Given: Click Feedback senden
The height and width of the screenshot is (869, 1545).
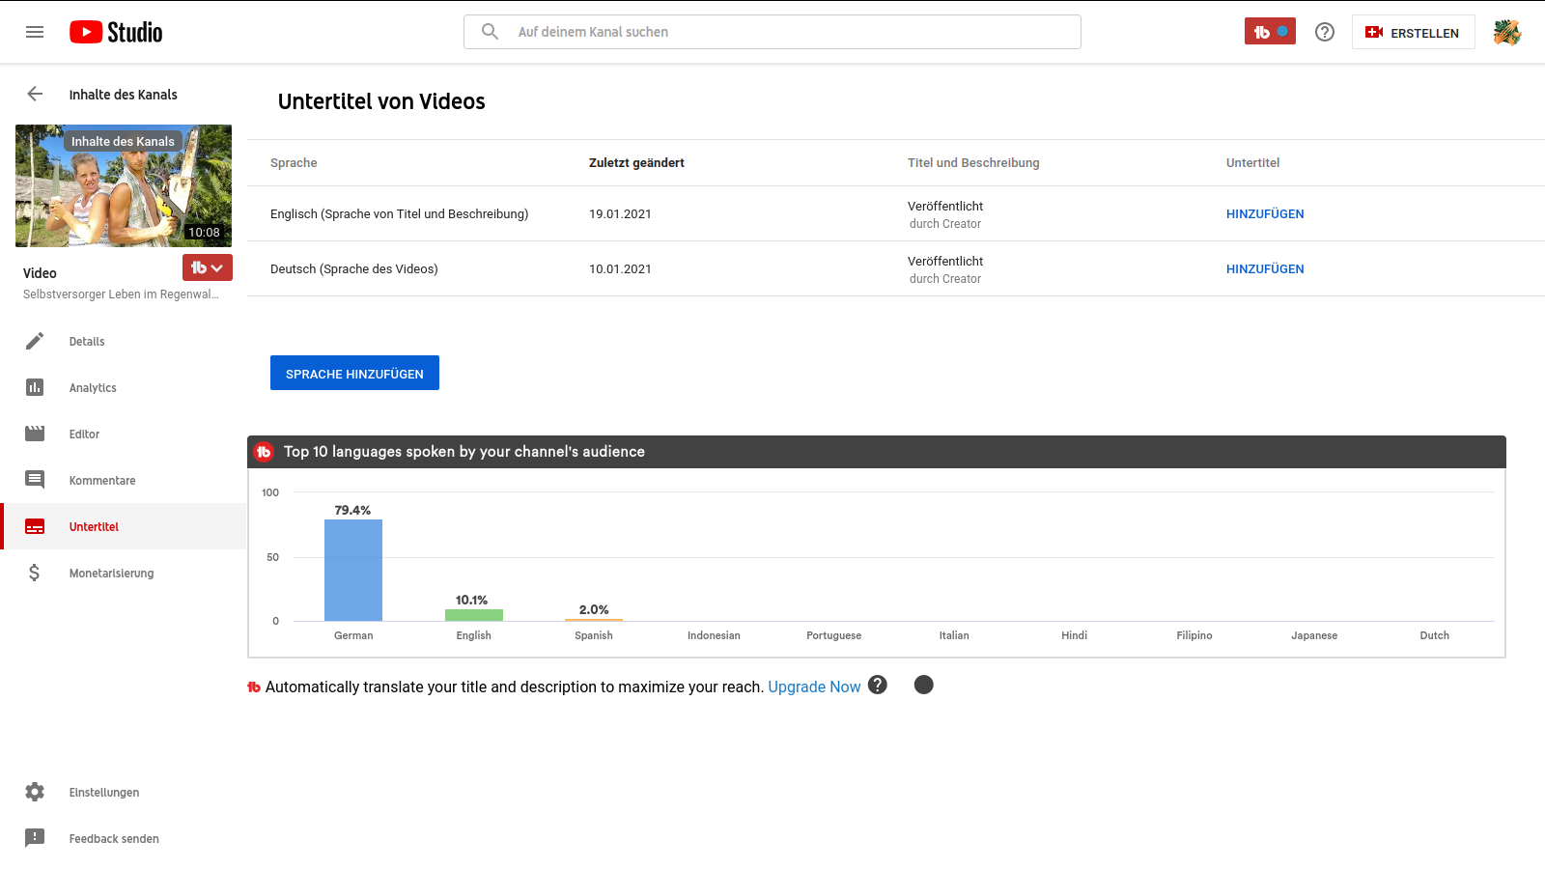Looking at the screenshot, I should pos(113,838).
